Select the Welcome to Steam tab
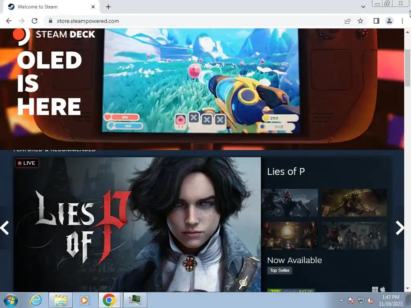This screenshot has width=411, height=308. click(51, 7)
